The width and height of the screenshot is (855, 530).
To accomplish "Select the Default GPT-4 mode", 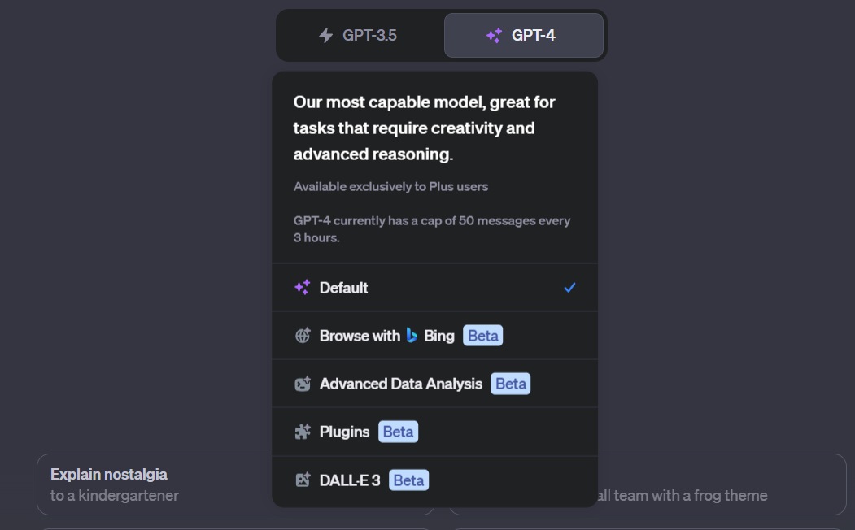I will pyautogui.click(x=435, y=288).
